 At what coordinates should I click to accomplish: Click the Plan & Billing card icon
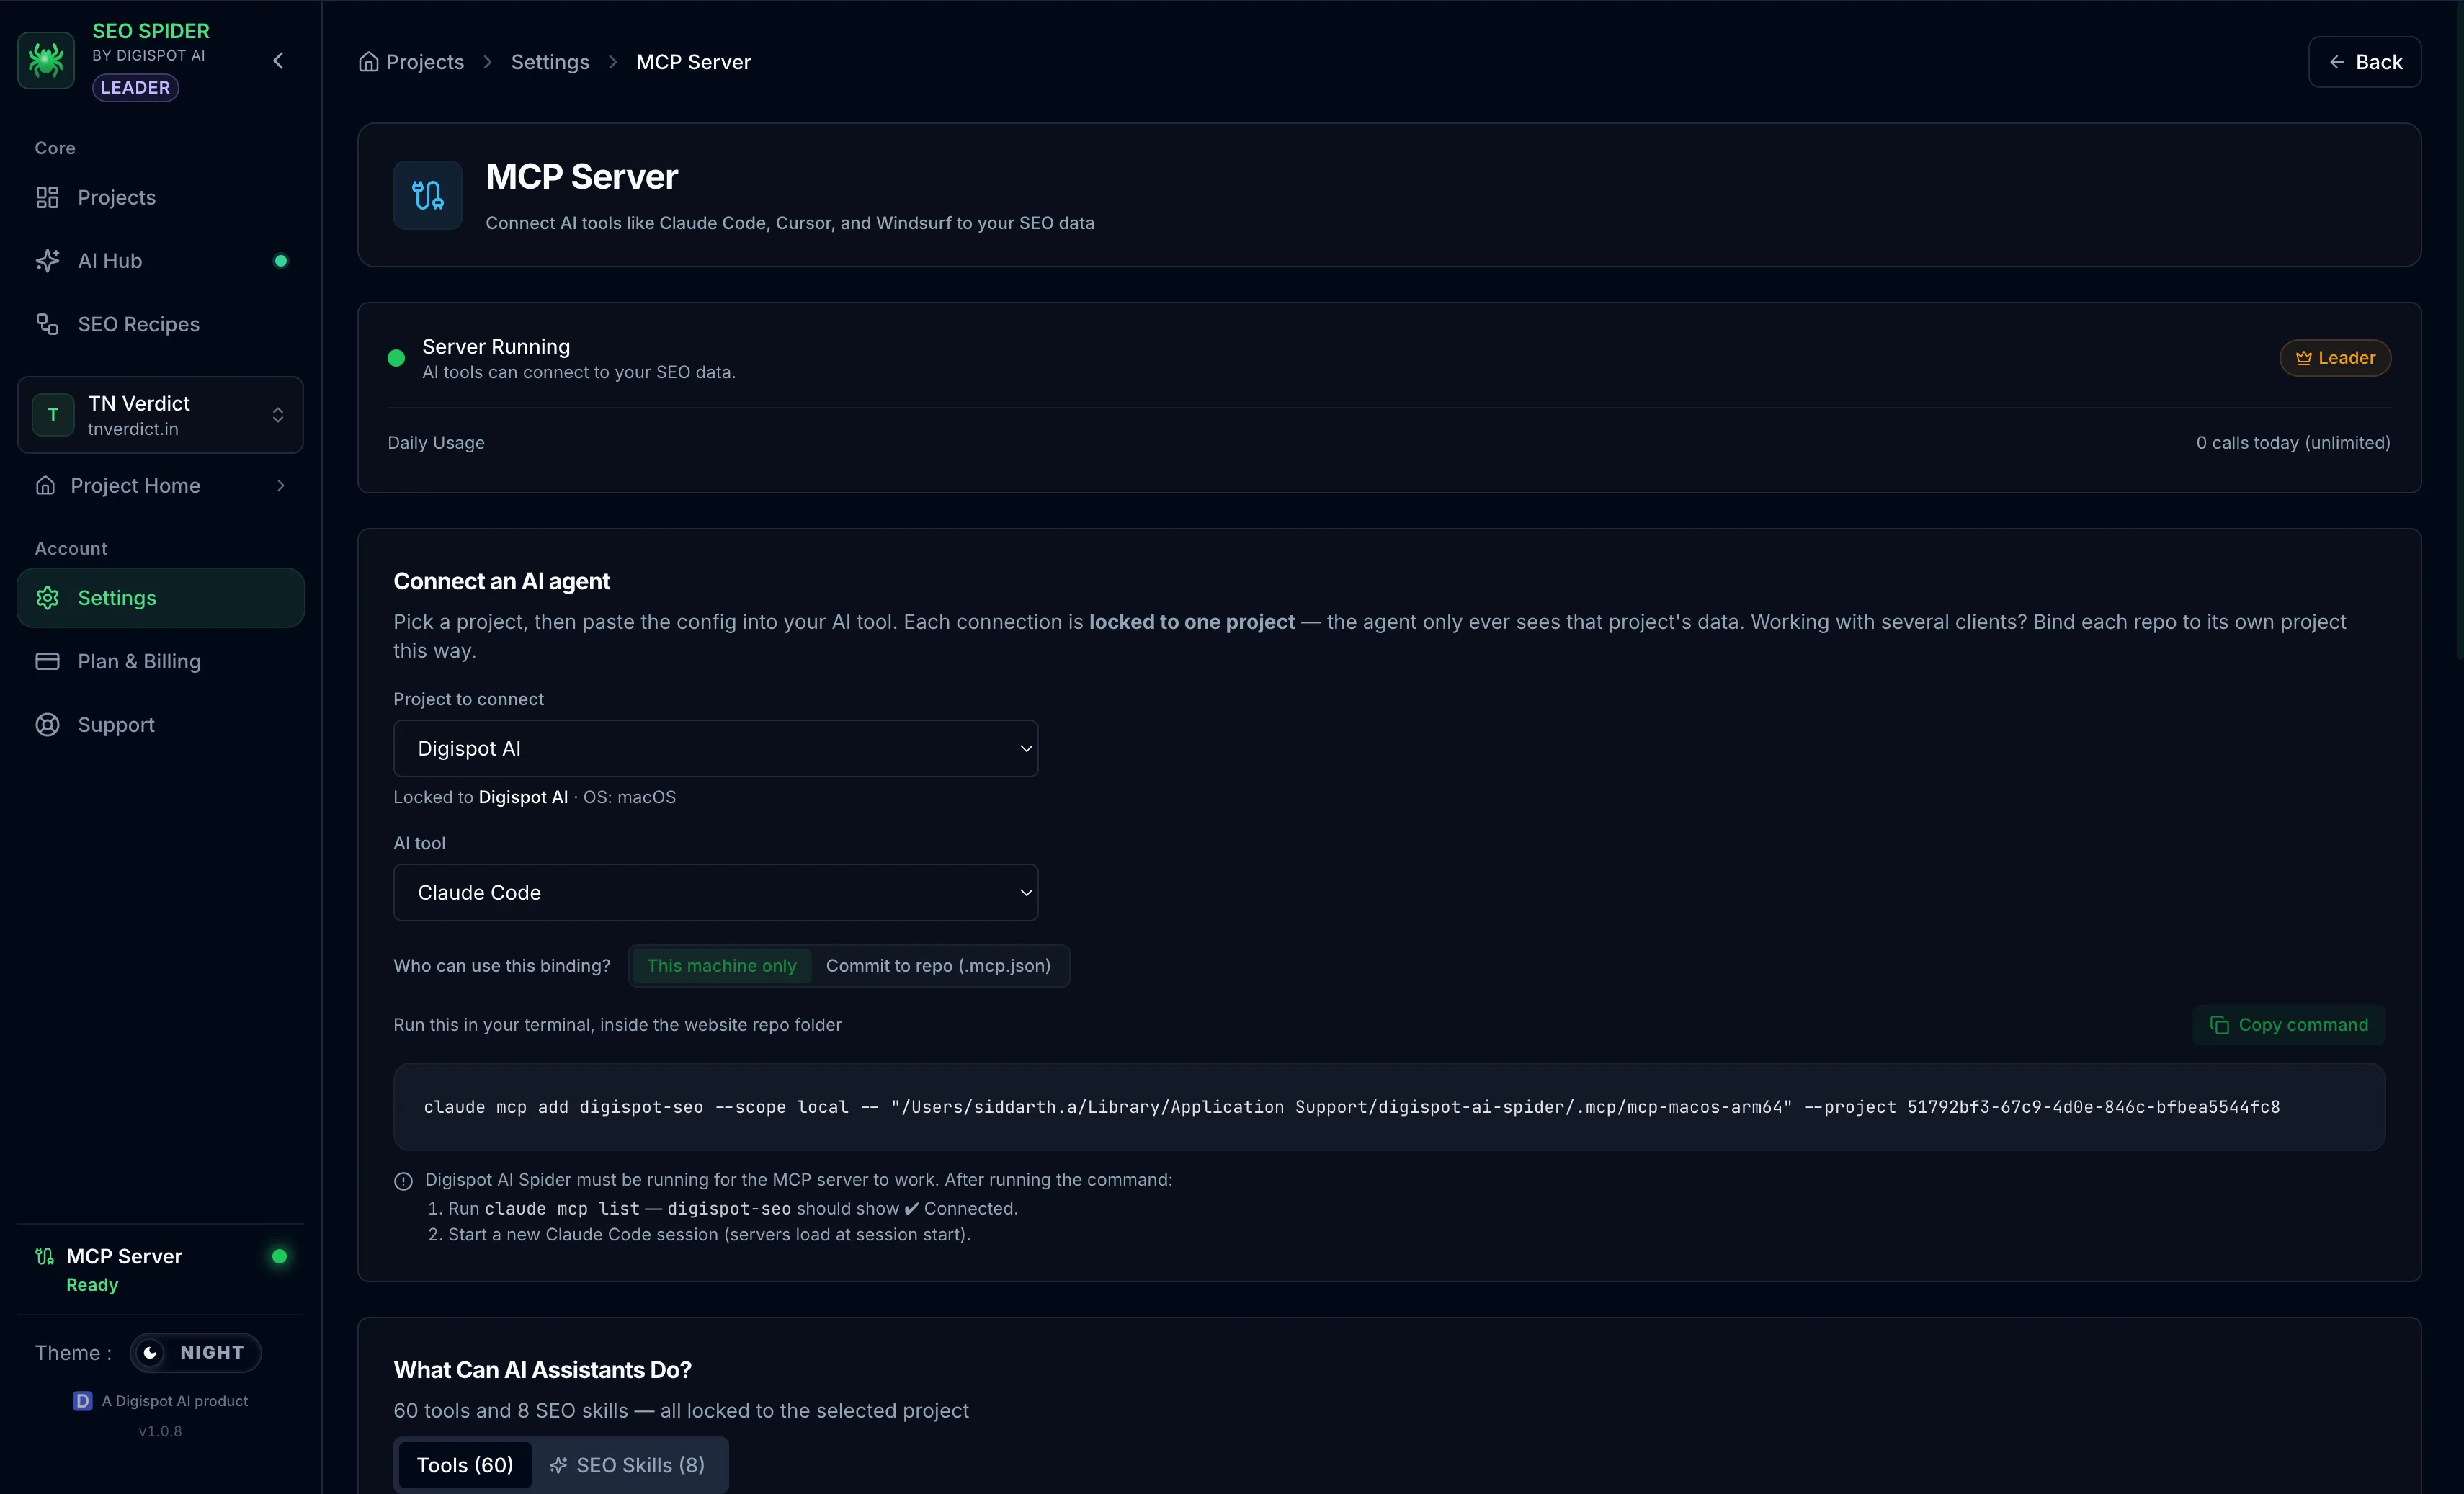pyautogui.click(x=47, y=662)
